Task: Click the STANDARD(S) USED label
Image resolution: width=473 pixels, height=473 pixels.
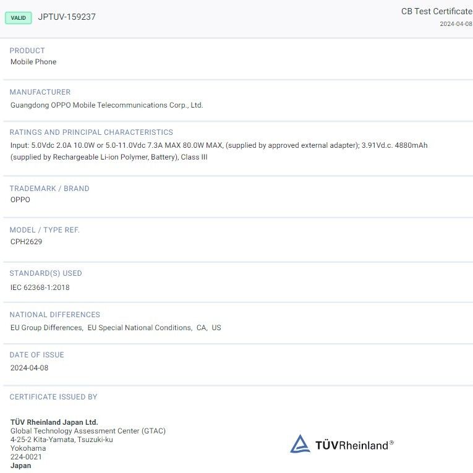Action: point(46,273)
